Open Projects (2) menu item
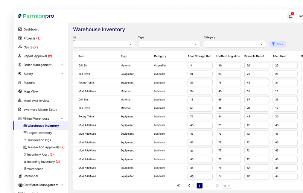The image size is (303, 193). pyautogui.click(x=32, y=38)
